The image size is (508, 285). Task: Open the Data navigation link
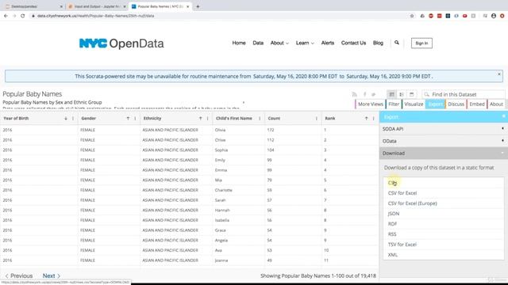point(258,43)
